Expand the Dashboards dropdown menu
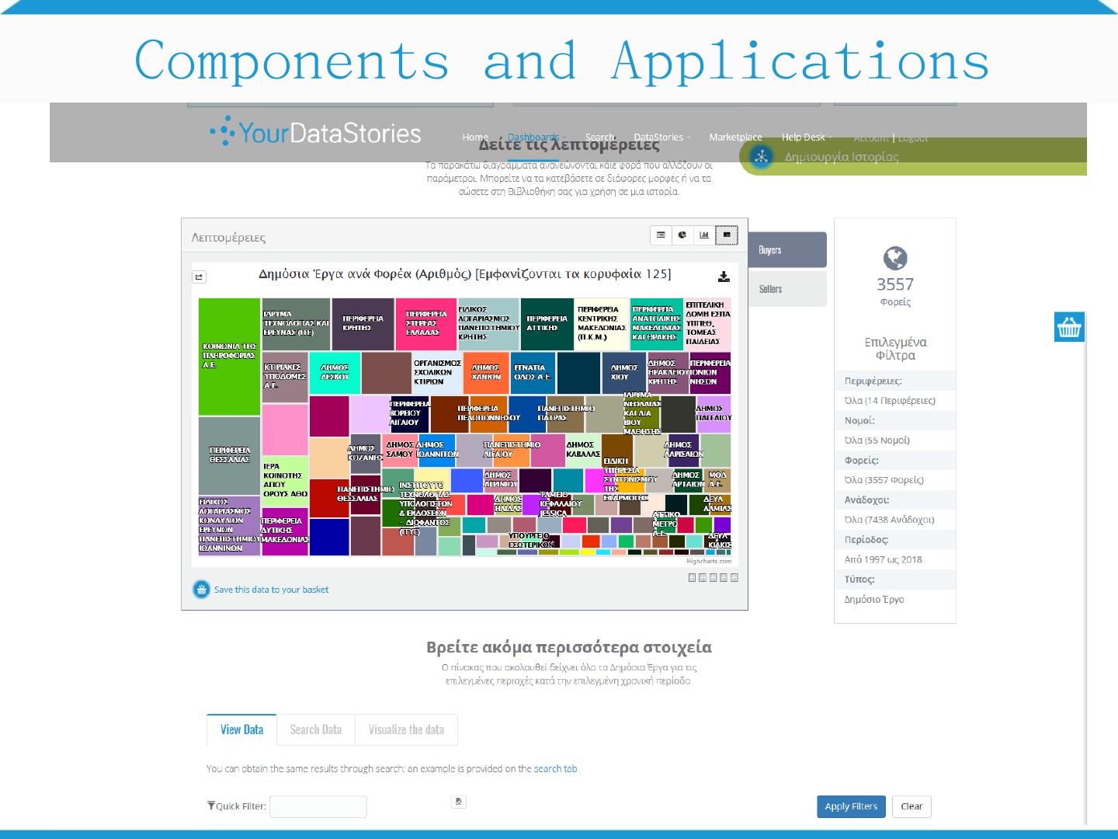 [536, 138]
